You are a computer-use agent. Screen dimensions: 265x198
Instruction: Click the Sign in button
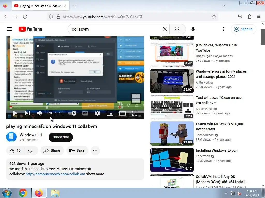(244, 29)
